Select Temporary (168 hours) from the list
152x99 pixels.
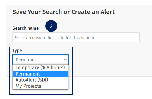(x=41, y=67)
